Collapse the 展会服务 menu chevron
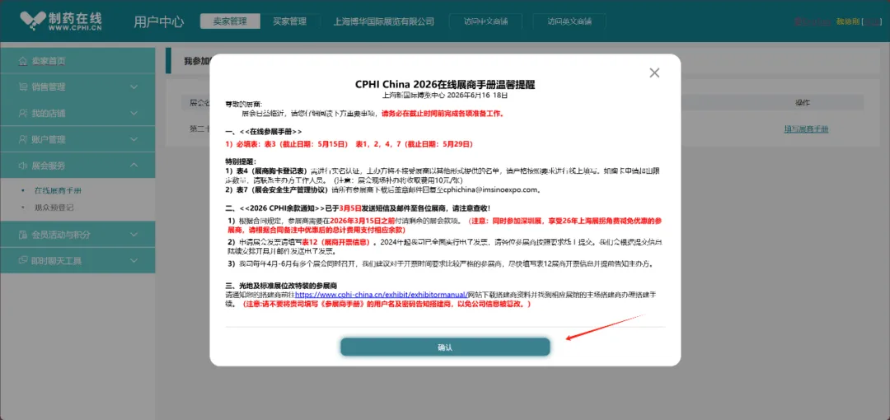The height and width of the screenshot is (420, 890). point(134,166)
